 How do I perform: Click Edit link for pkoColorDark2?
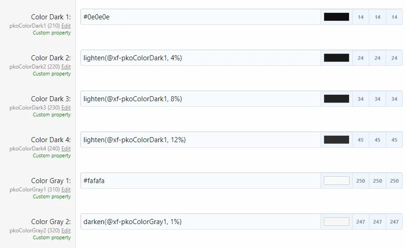[x=66, y=67]
